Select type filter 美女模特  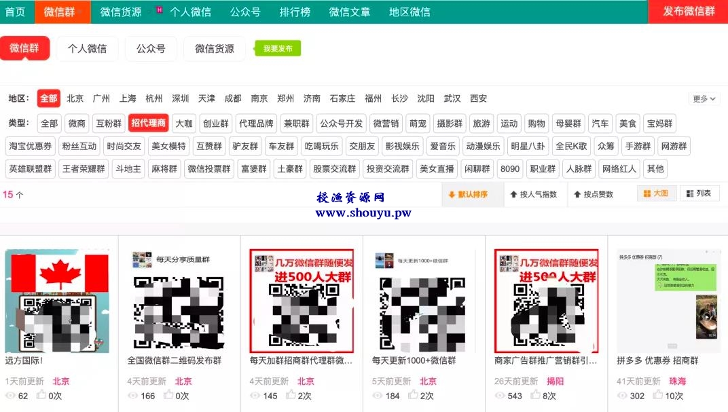[x=168, y=146]
